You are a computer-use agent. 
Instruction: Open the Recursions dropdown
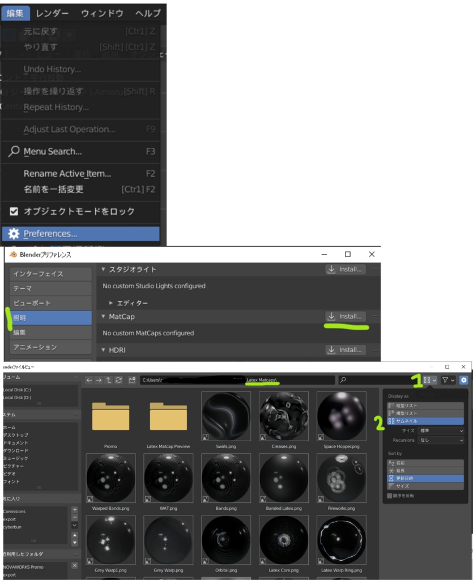[439, 440]
